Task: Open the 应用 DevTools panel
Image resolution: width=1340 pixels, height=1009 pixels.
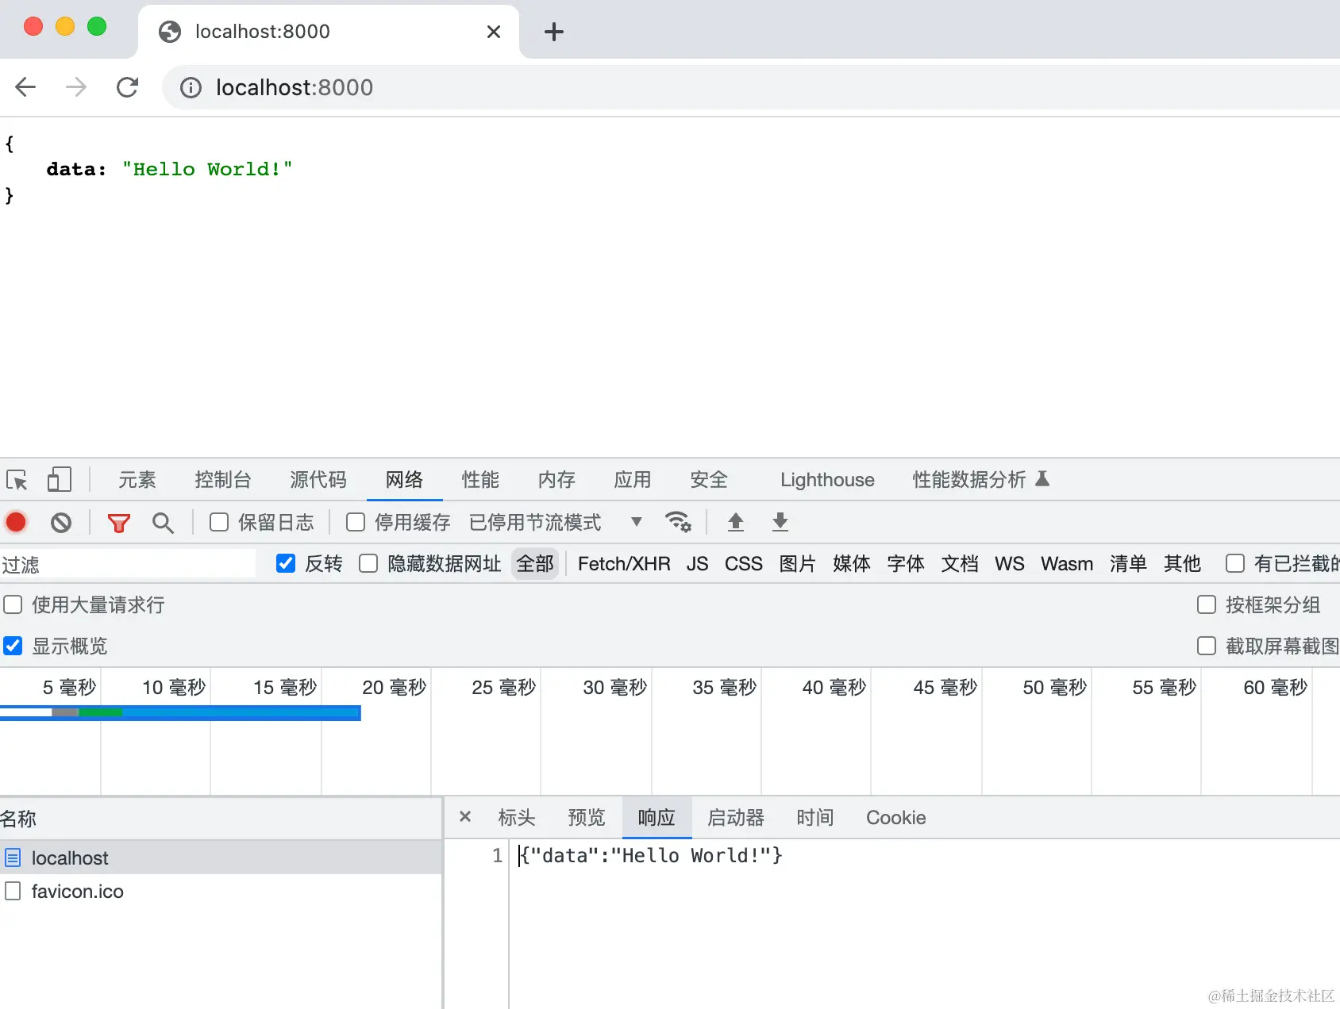Action: [x=633, y=480]
